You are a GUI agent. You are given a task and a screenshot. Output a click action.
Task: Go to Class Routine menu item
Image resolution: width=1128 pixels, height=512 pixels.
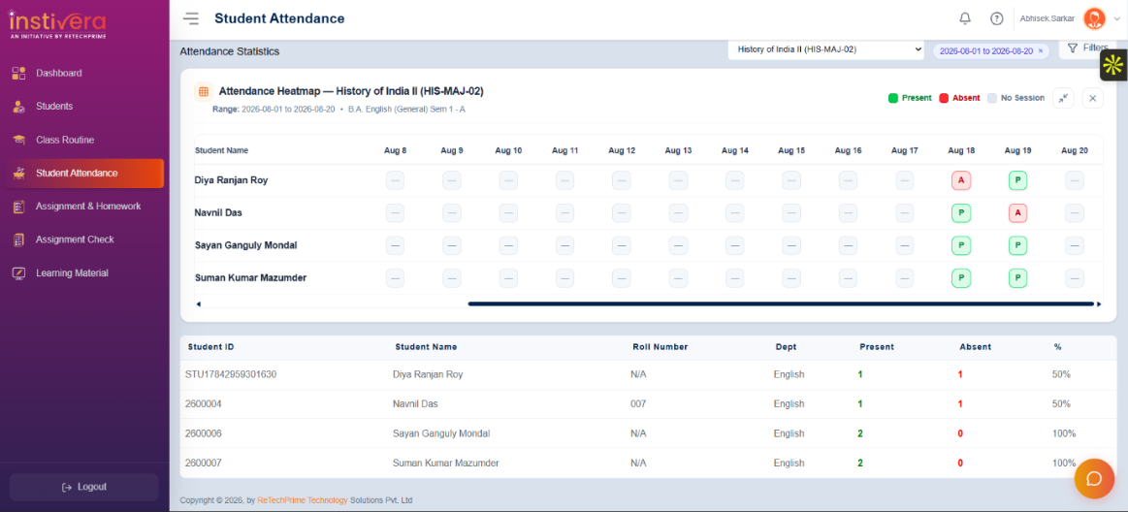(65, 141)
